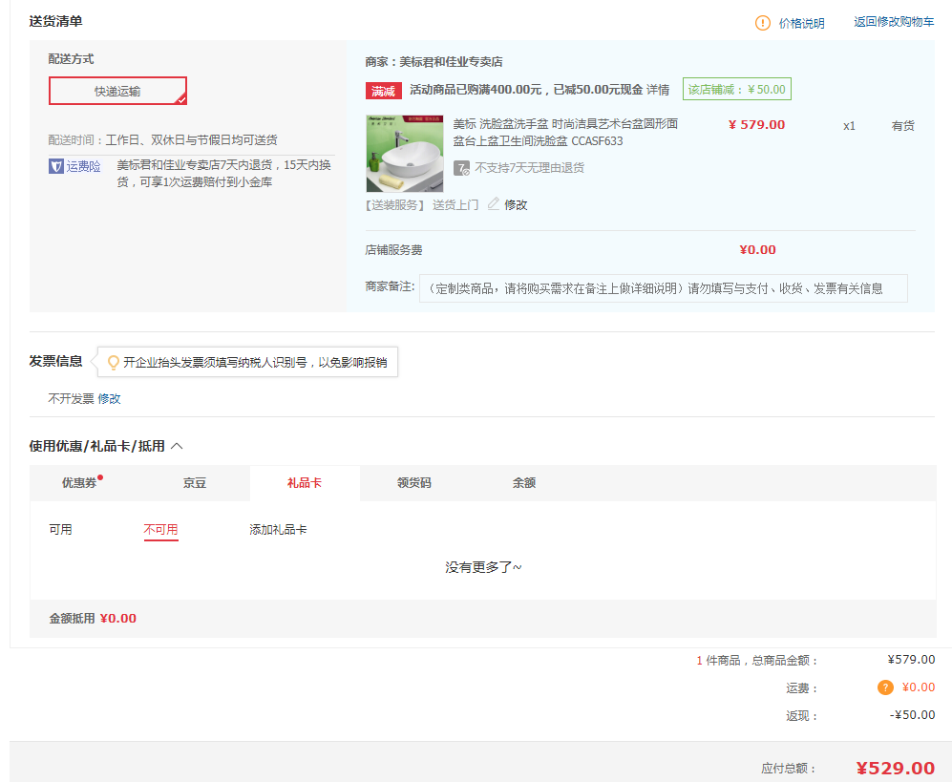Viewport: 952px width, 782px height.
Task: Click the 不支持7天无理由退货 text
Action: (x=529, y=168)
